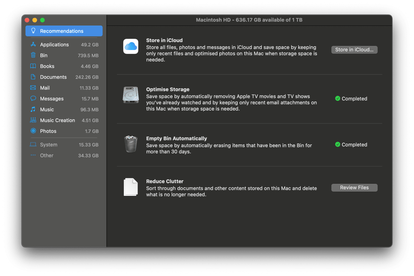Click the 49.2 GB Applications size

tap(90, 45)
